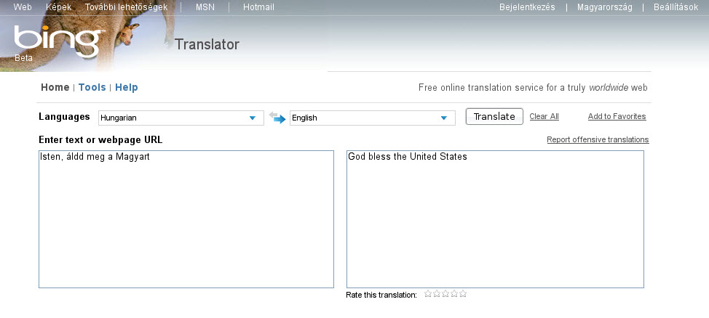Select the Help tab

[x=127, y=87]
